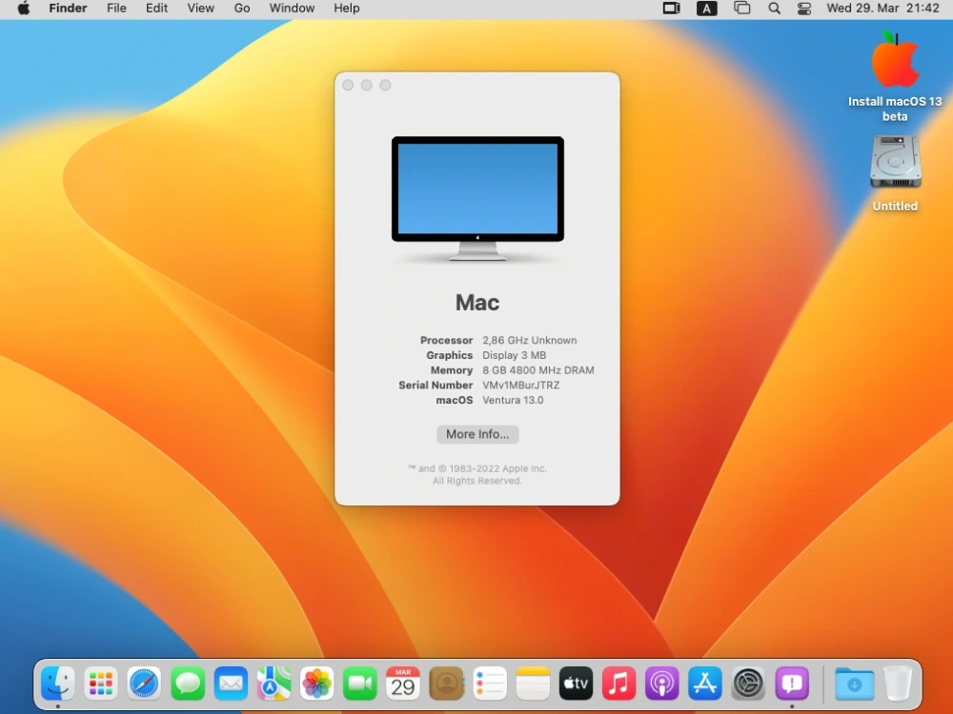Open the Help menu

click(347, 9)
